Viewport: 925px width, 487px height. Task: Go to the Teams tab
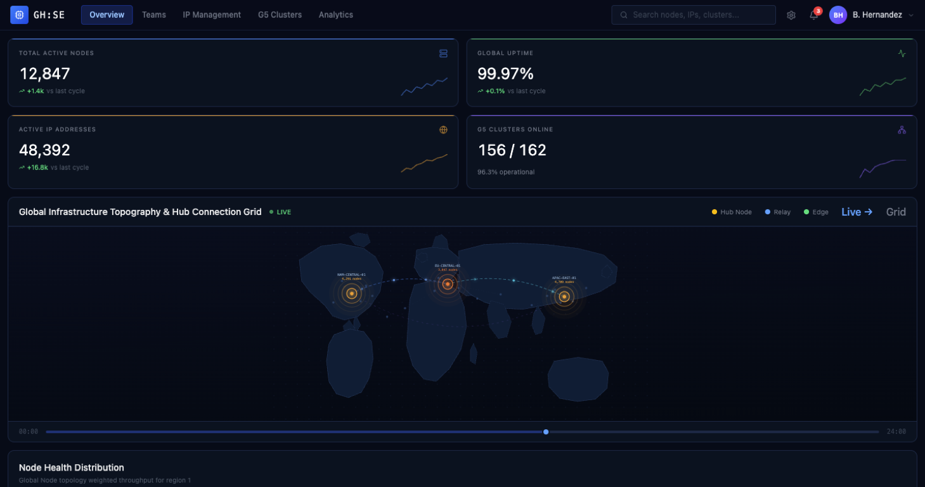pos(154,15)
